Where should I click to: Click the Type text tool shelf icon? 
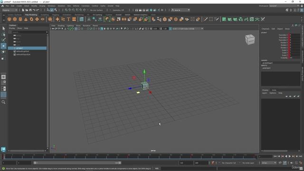[68, 19]
